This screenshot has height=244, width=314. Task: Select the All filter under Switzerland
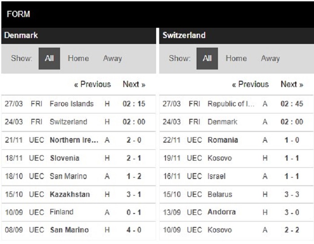[x=207, y=58]
